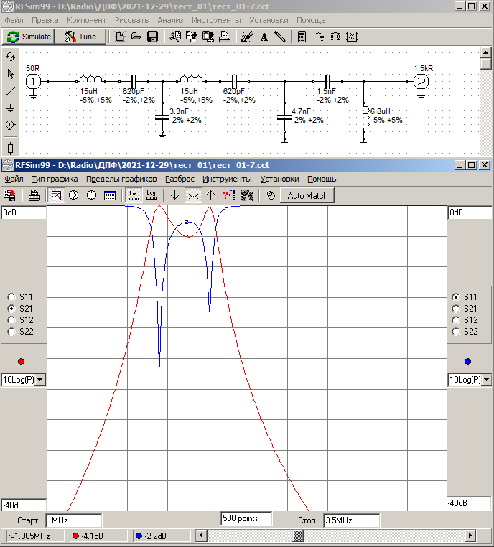Open the matching network tool icon

[319, 37]
